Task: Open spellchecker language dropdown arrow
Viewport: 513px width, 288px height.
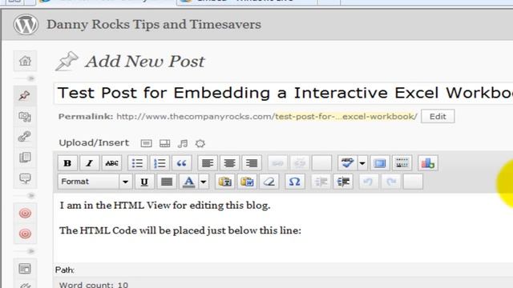Action: click(362, 163)
